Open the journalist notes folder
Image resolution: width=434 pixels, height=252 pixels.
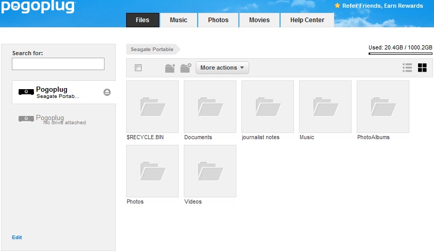[x=267, y=107]
